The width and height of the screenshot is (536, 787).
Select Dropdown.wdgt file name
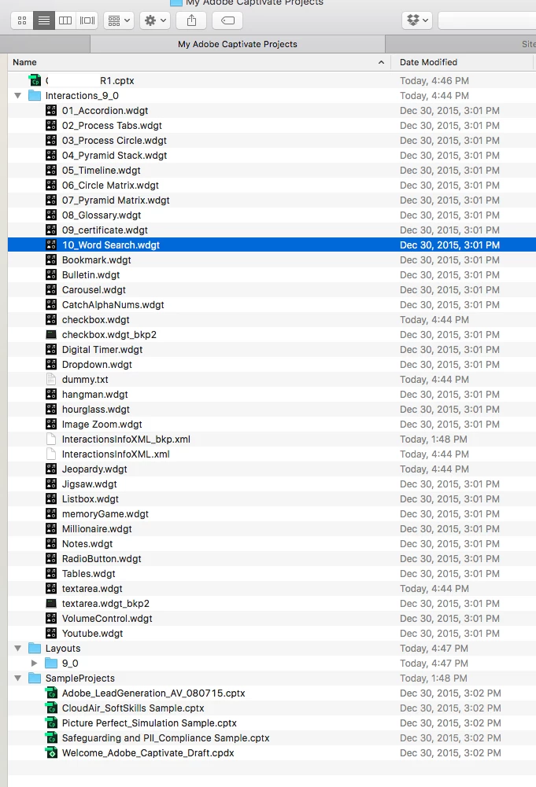[97, 364]
